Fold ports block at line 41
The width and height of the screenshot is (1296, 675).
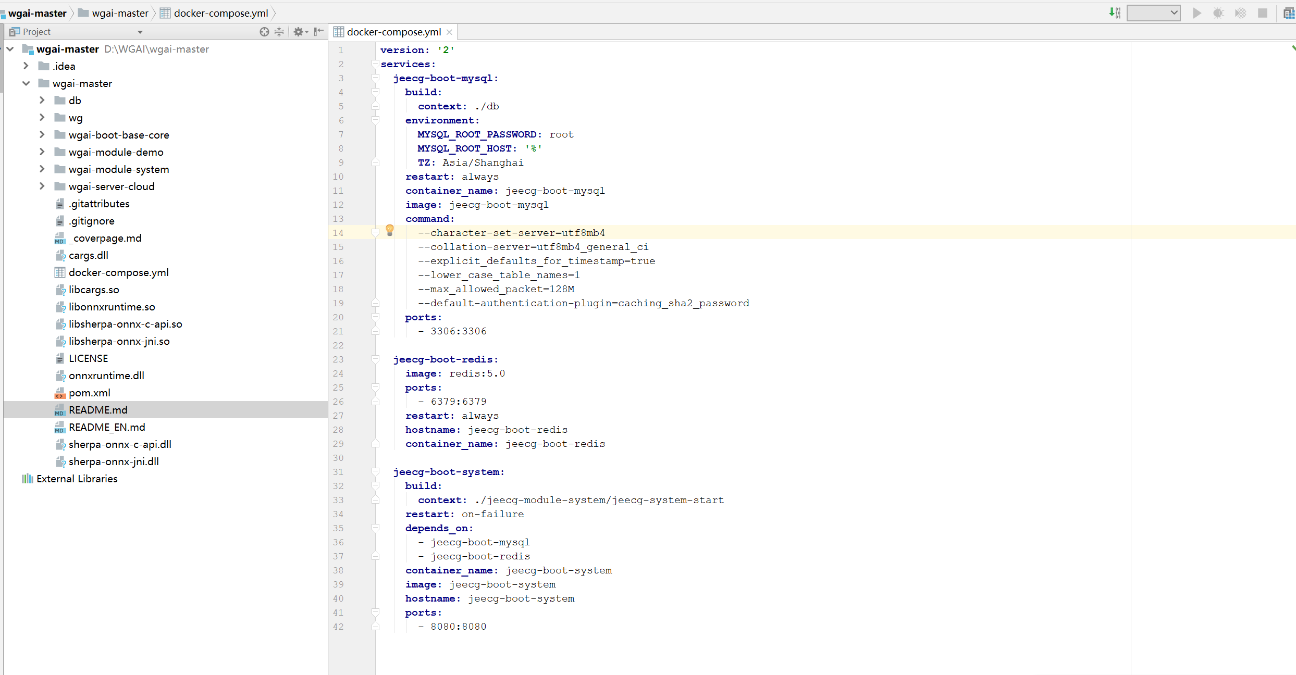coord(375,612)
